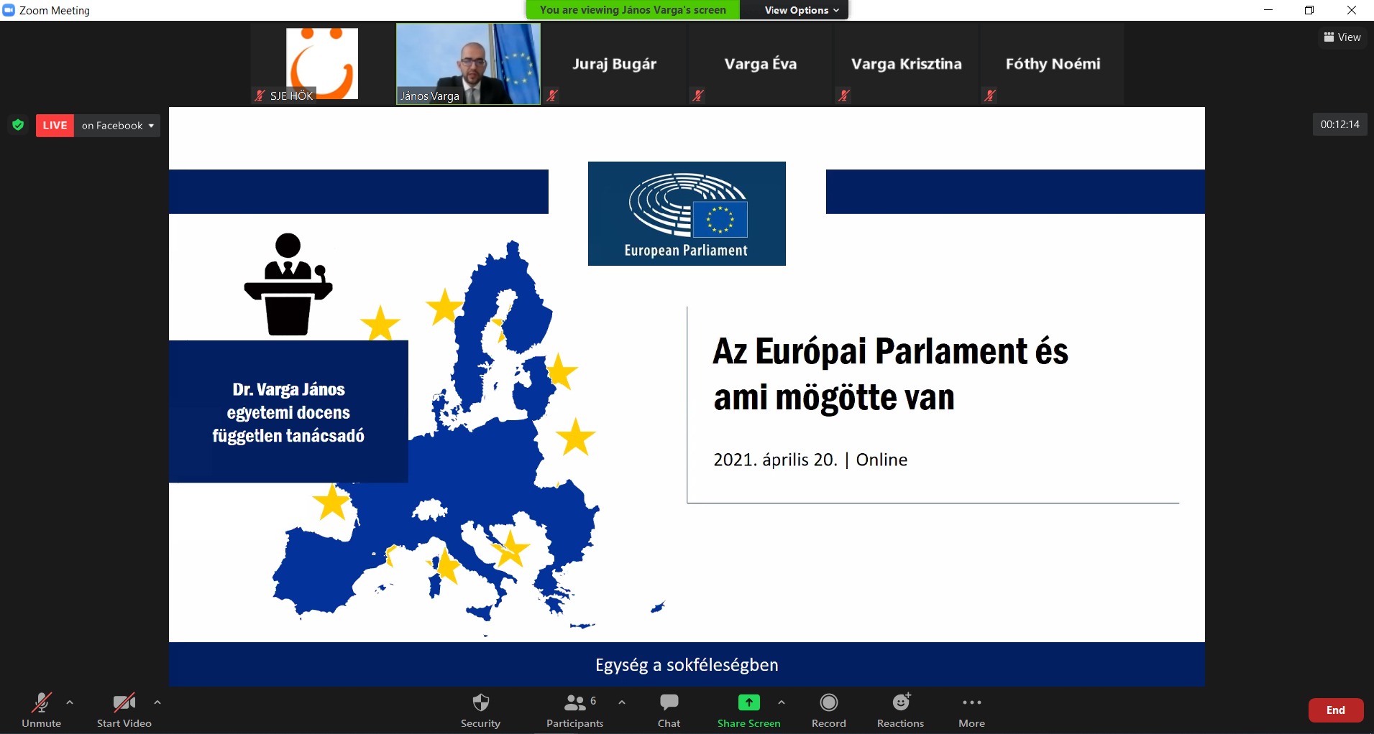Change layout with the View button
This screenshot has height=734, width=1374.
pos(1342,37)
